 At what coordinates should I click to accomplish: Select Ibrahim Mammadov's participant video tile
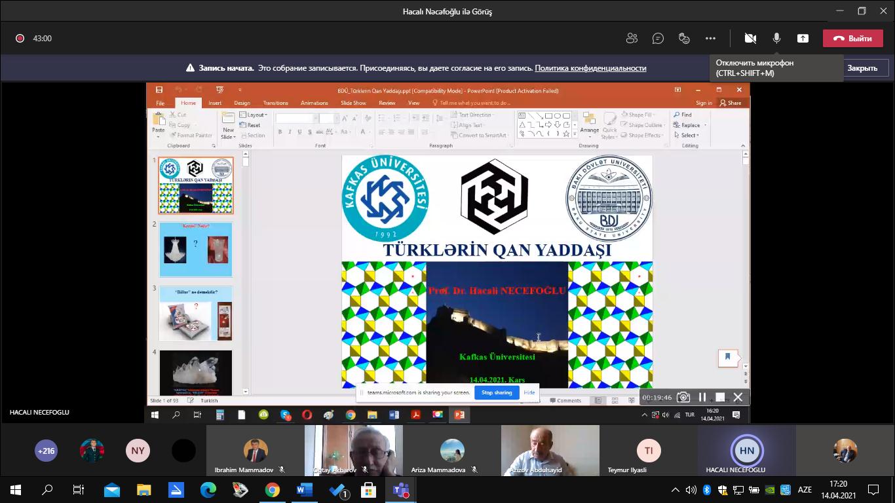(255, 451)
